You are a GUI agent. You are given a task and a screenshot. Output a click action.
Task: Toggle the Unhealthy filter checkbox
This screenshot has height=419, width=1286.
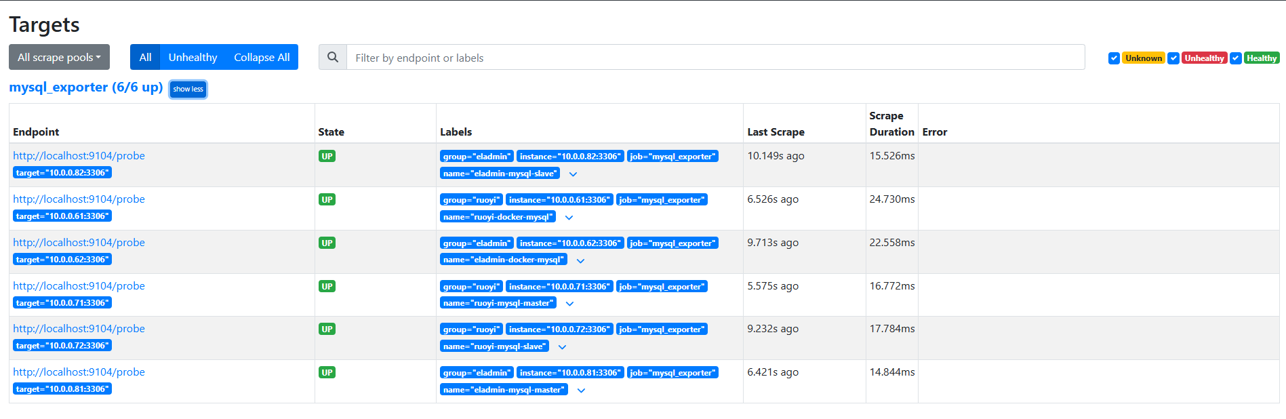pos(1173,58)
